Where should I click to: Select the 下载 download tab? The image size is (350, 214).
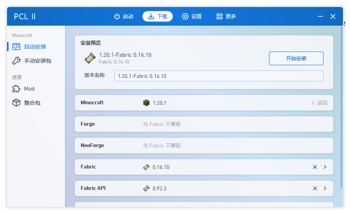click(158, 16)
